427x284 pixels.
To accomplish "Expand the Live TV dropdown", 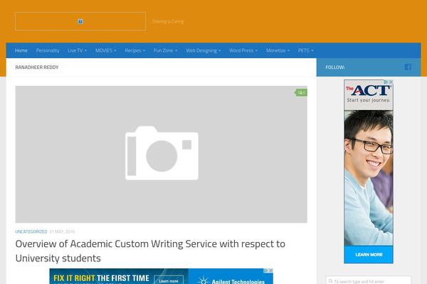I will (78, 50).
